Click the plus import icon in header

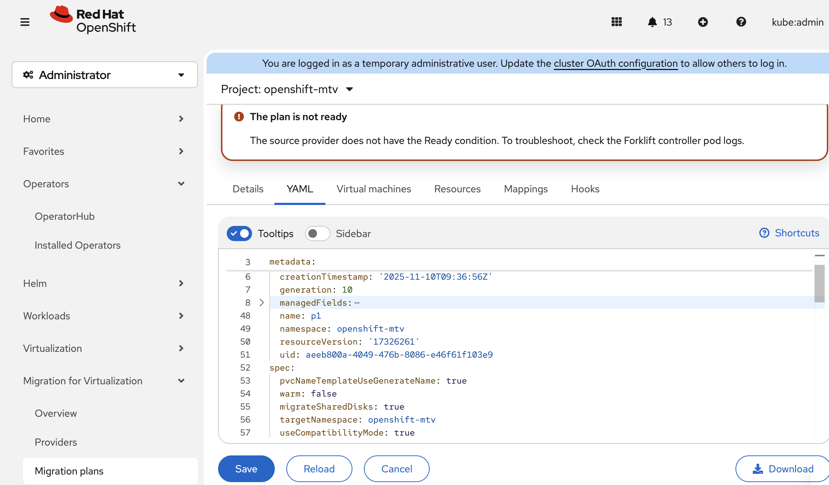click(703, 22)
